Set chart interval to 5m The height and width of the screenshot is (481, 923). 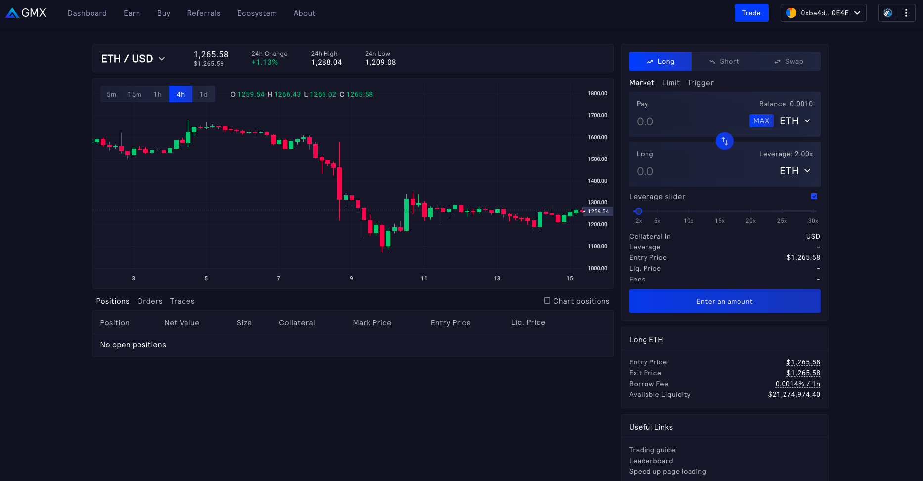[x=112, y=94]
